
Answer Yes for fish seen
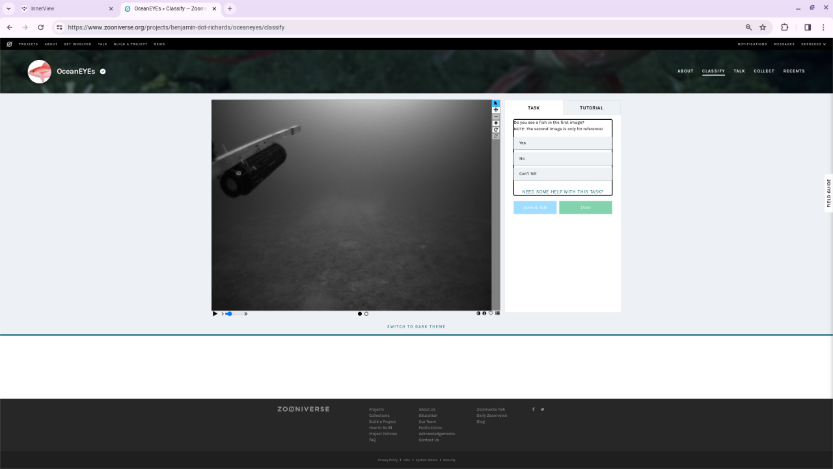[x=563, y=143]
